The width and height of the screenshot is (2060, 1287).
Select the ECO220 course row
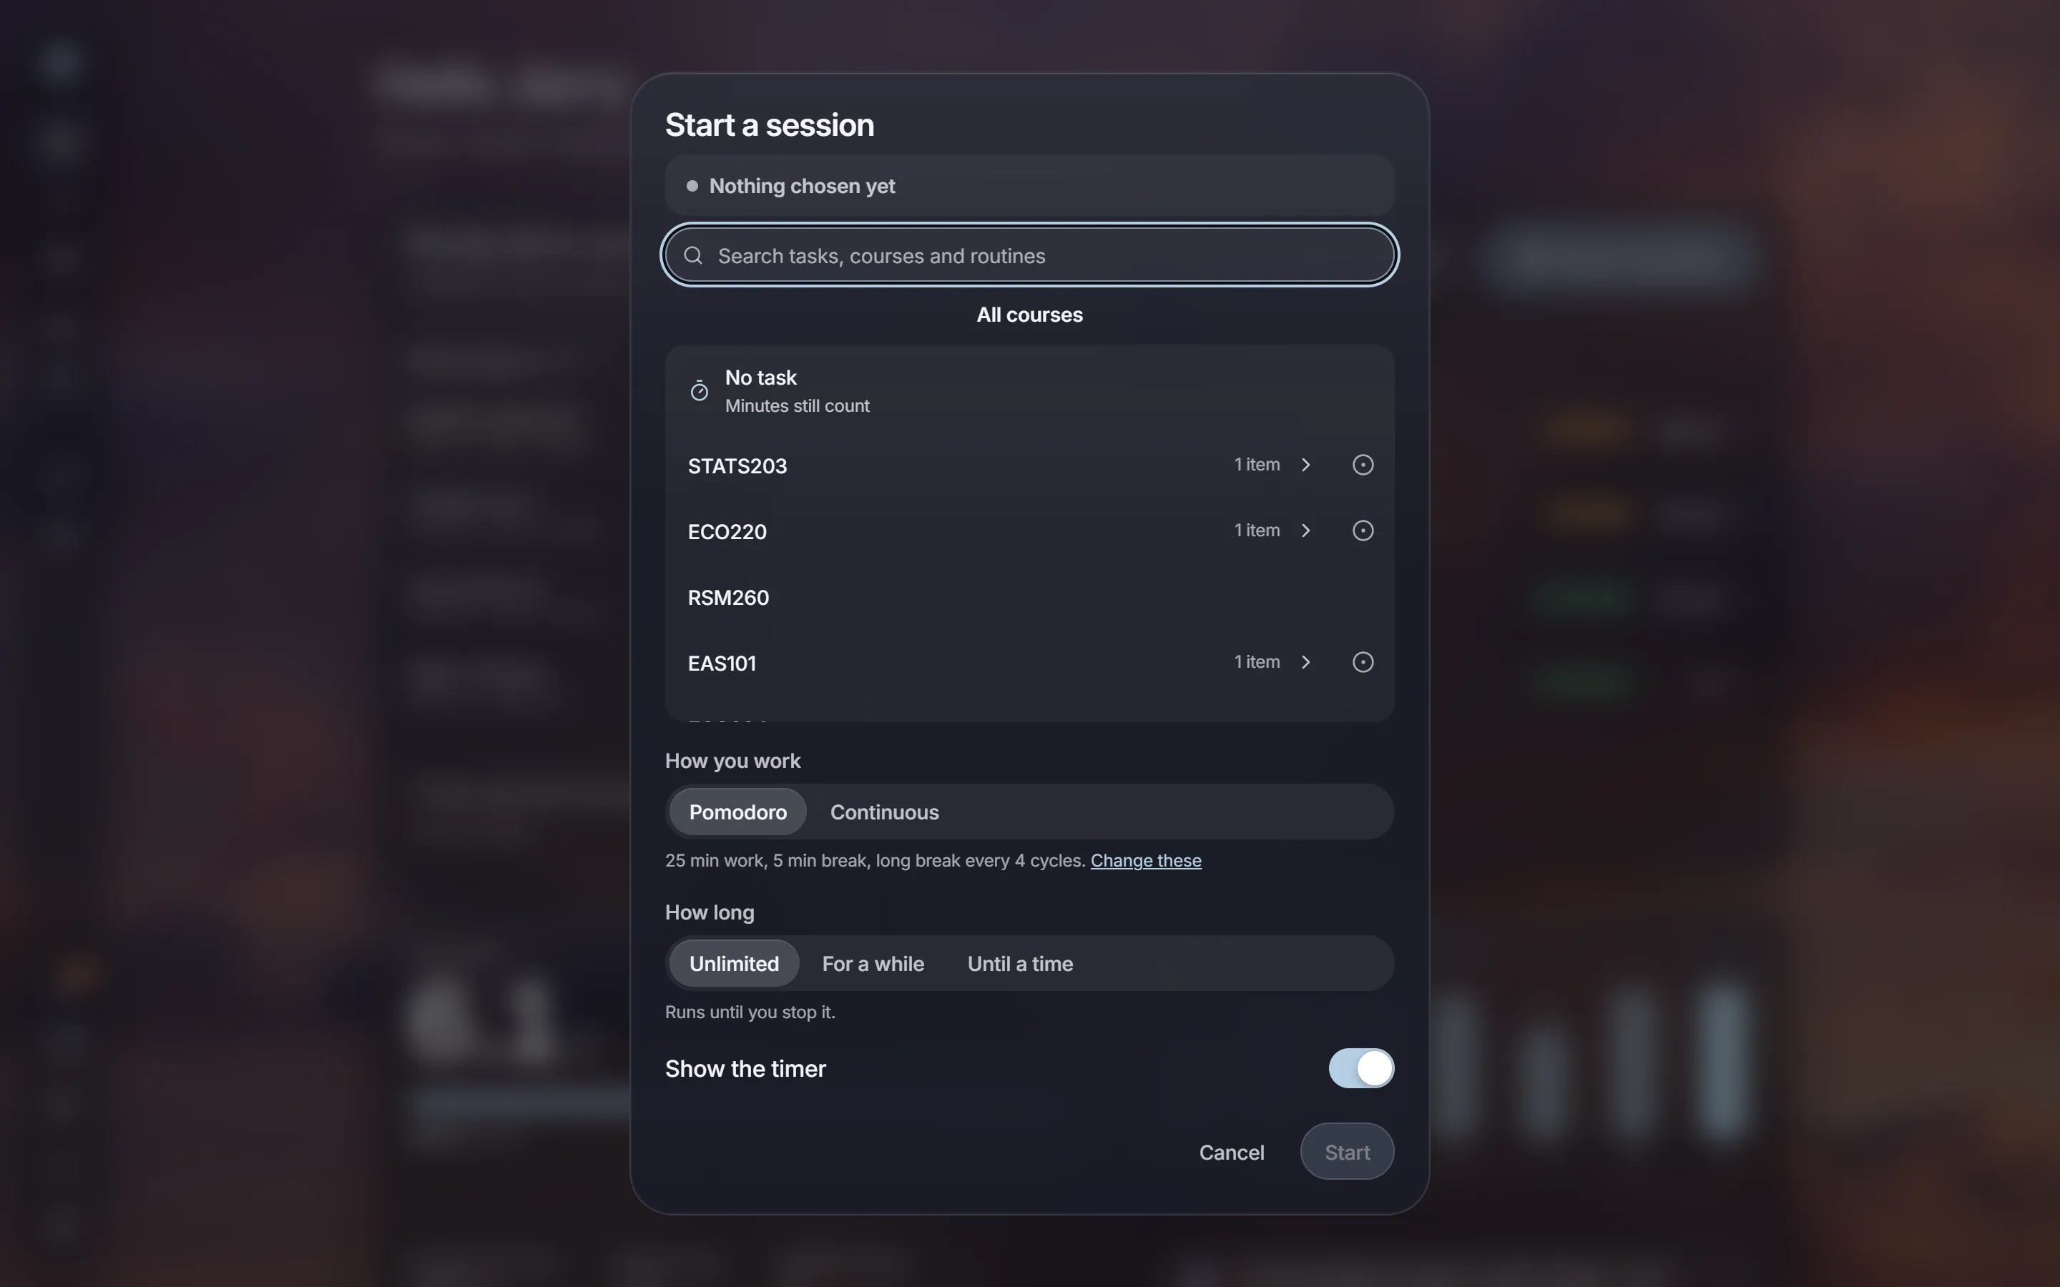[x=1029, y=531]
